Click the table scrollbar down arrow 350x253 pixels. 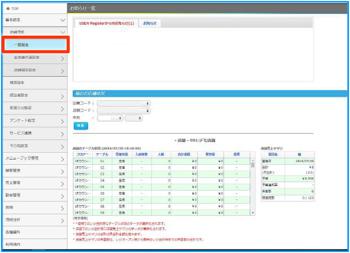252,213
